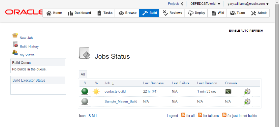Click the 'No builds in the queue.' text
Viewport: 279px width, 127px height.
pyautogui.click(x=29, y=69)
